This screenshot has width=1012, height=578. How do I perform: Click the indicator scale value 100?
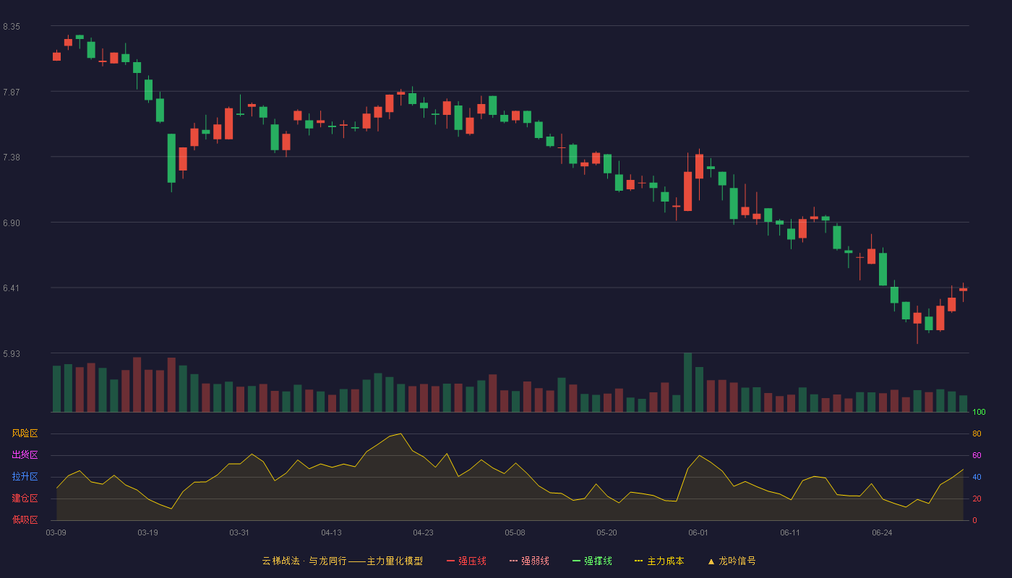(x=979, y=413)
